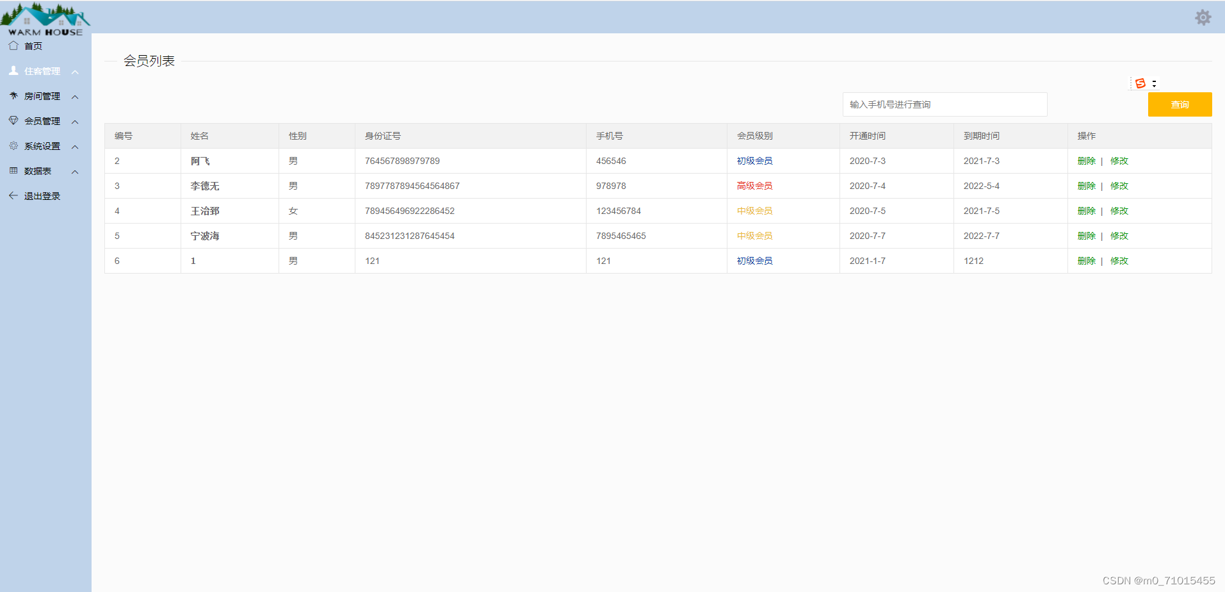Edit member 宁波海 via 修改

(1119, 236)
